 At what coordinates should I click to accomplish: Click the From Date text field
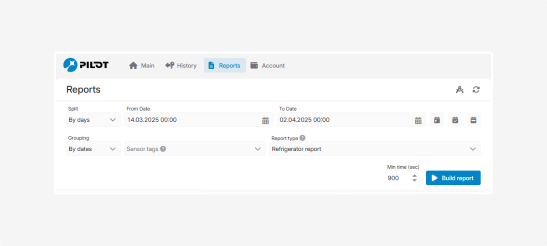191,120
